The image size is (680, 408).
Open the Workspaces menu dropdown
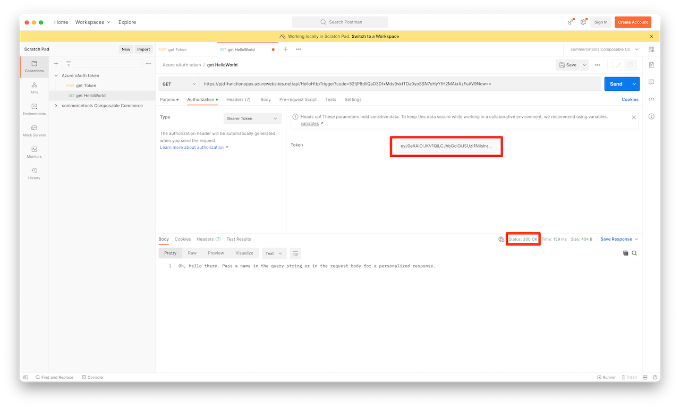(x=93, y=22)
